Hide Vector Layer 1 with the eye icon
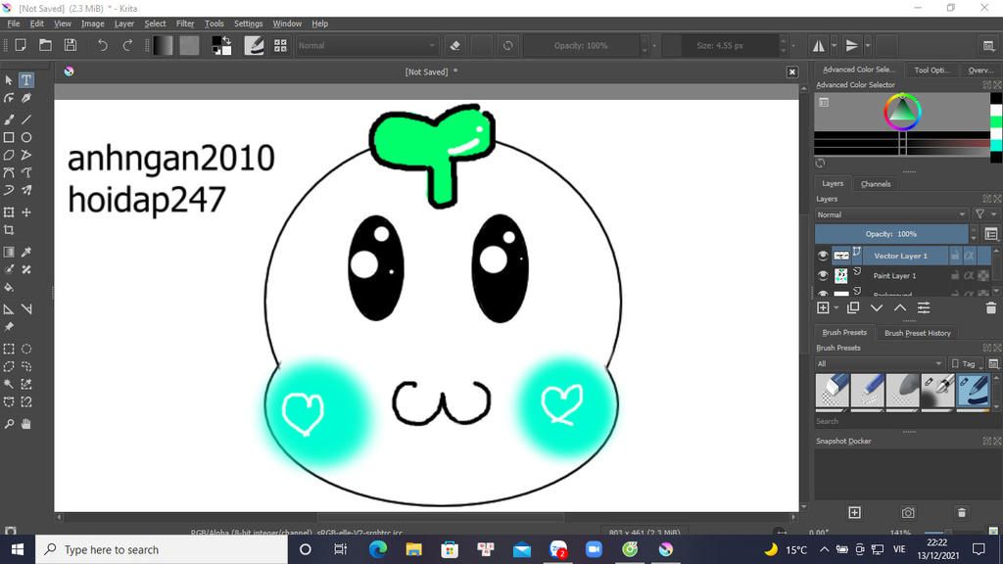Image resolution: width=1003 pixels, height=564 pixels. pos(823,256)
